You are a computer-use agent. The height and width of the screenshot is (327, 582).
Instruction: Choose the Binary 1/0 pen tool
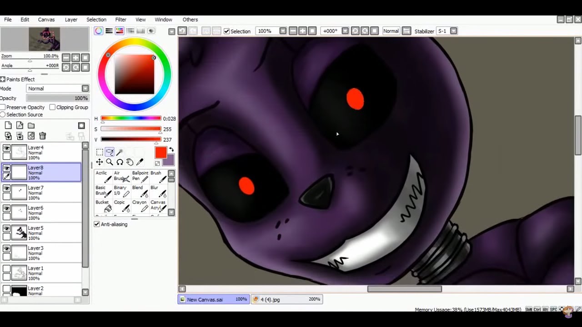click(122, 191)
